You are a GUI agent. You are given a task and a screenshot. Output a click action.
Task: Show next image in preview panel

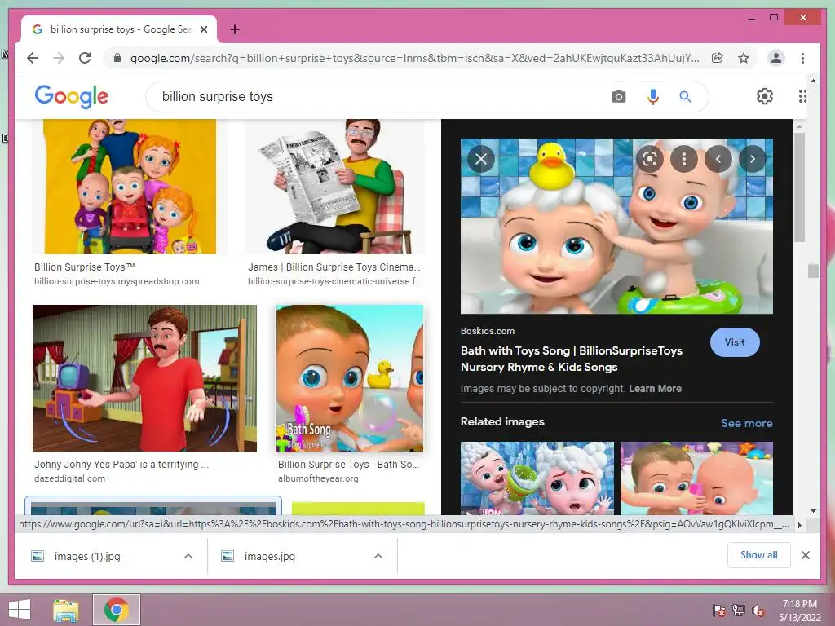pos(752,159)
